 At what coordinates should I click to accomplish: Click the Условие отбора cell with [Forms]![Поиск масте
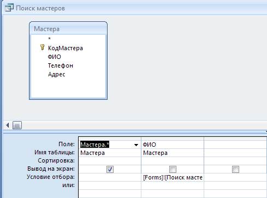[x=173, y=177]
